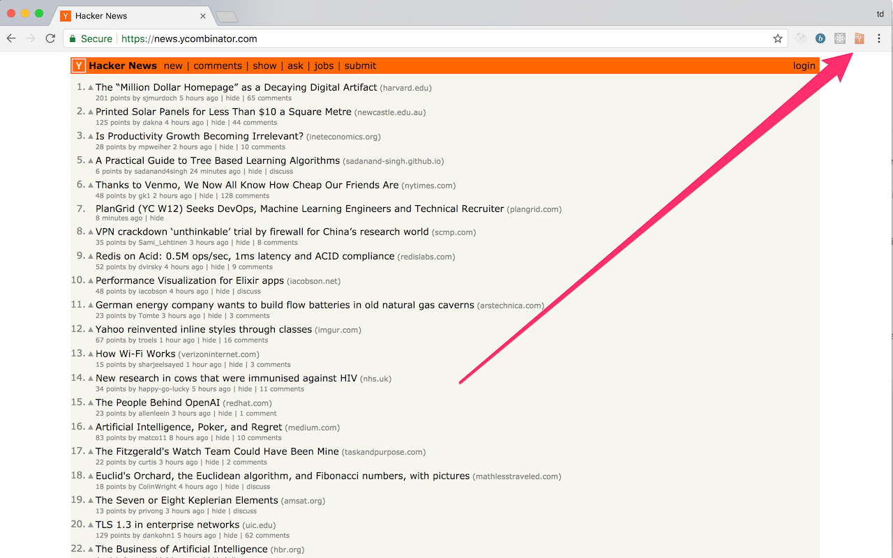Viewport: 893px width, 558px height.
Task: Open a new tab with the new-tab button
Action: point(227,16)
